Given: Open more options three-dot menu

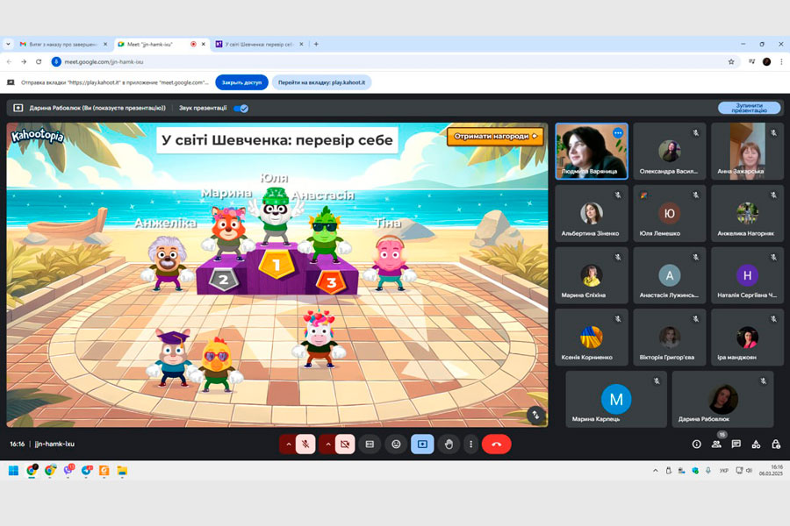Looking at the screenshot, I should point(470,444).
